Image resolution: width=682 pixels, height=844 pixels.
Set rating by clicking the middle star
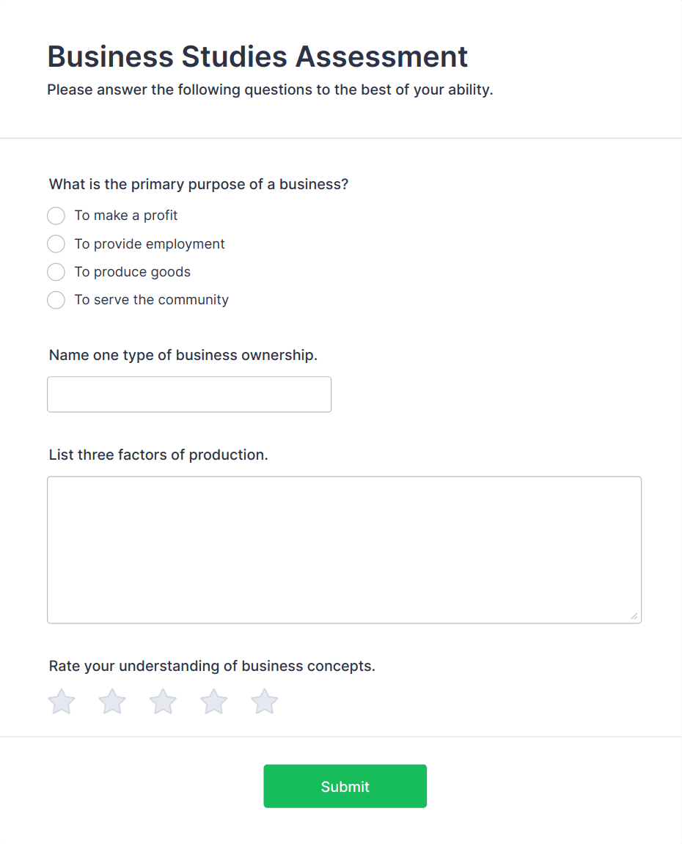(x=162, y=701)
